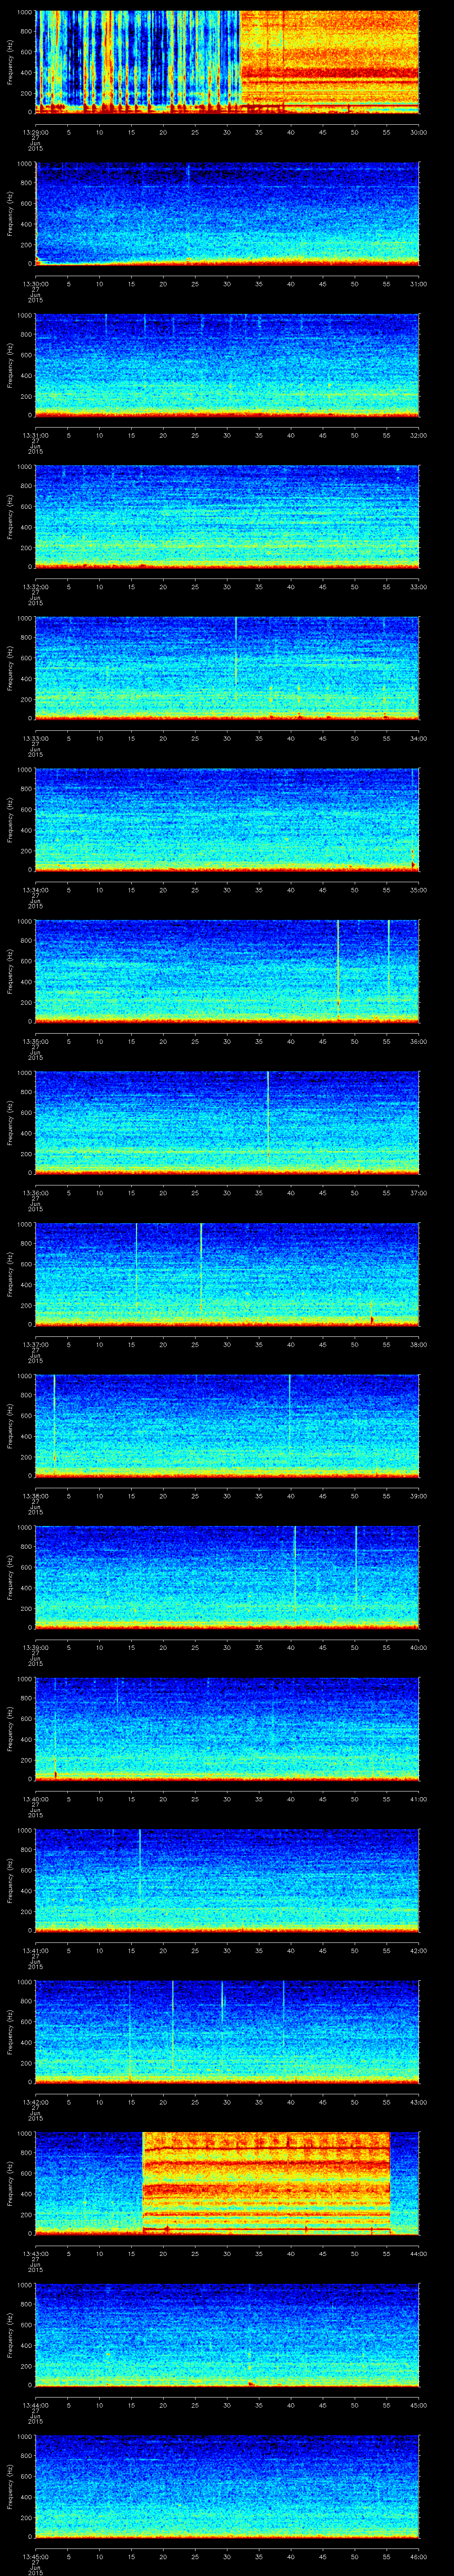Click the '13:32:00' start time label
Viewport: 454px width, 2576px height.
point(35,586)
